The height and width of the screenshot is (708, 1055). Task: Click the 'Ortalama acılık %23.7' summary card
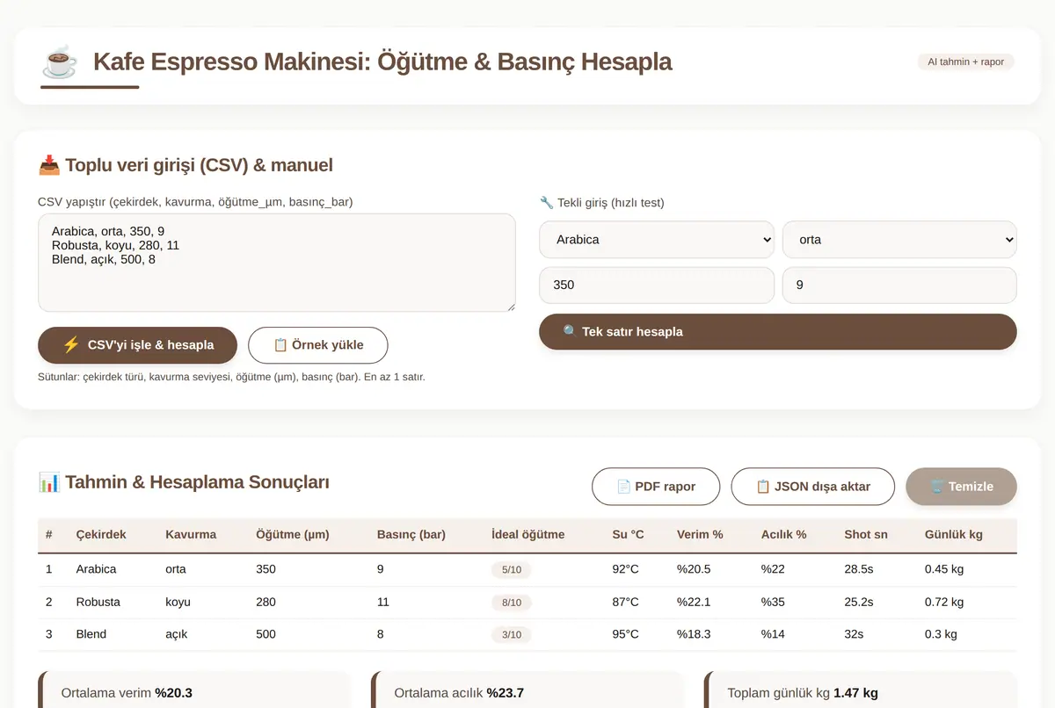527,690
